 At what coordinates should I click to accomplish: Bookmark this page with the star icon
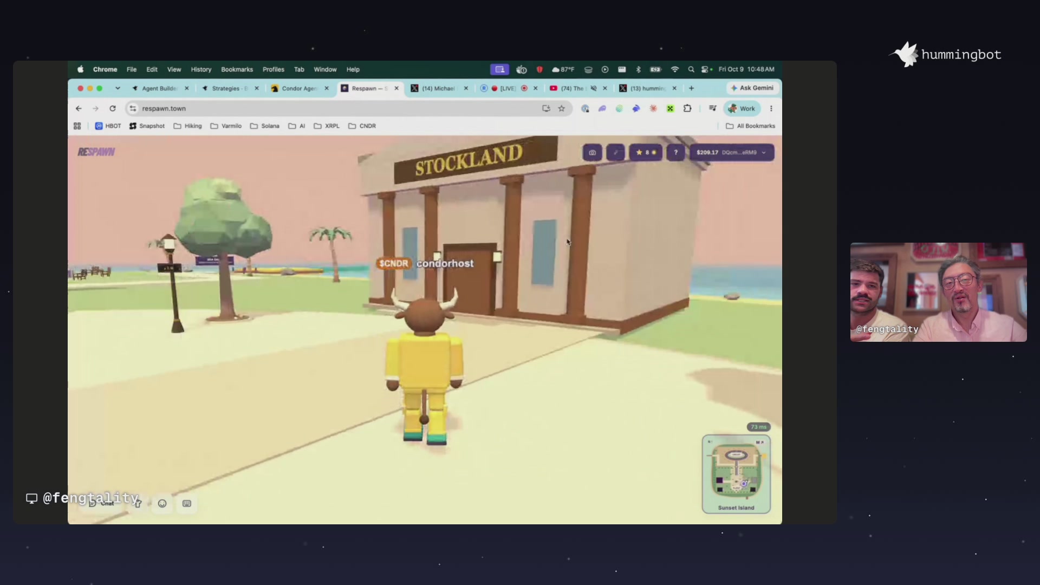pyautogui.click(x=562, y=108)
